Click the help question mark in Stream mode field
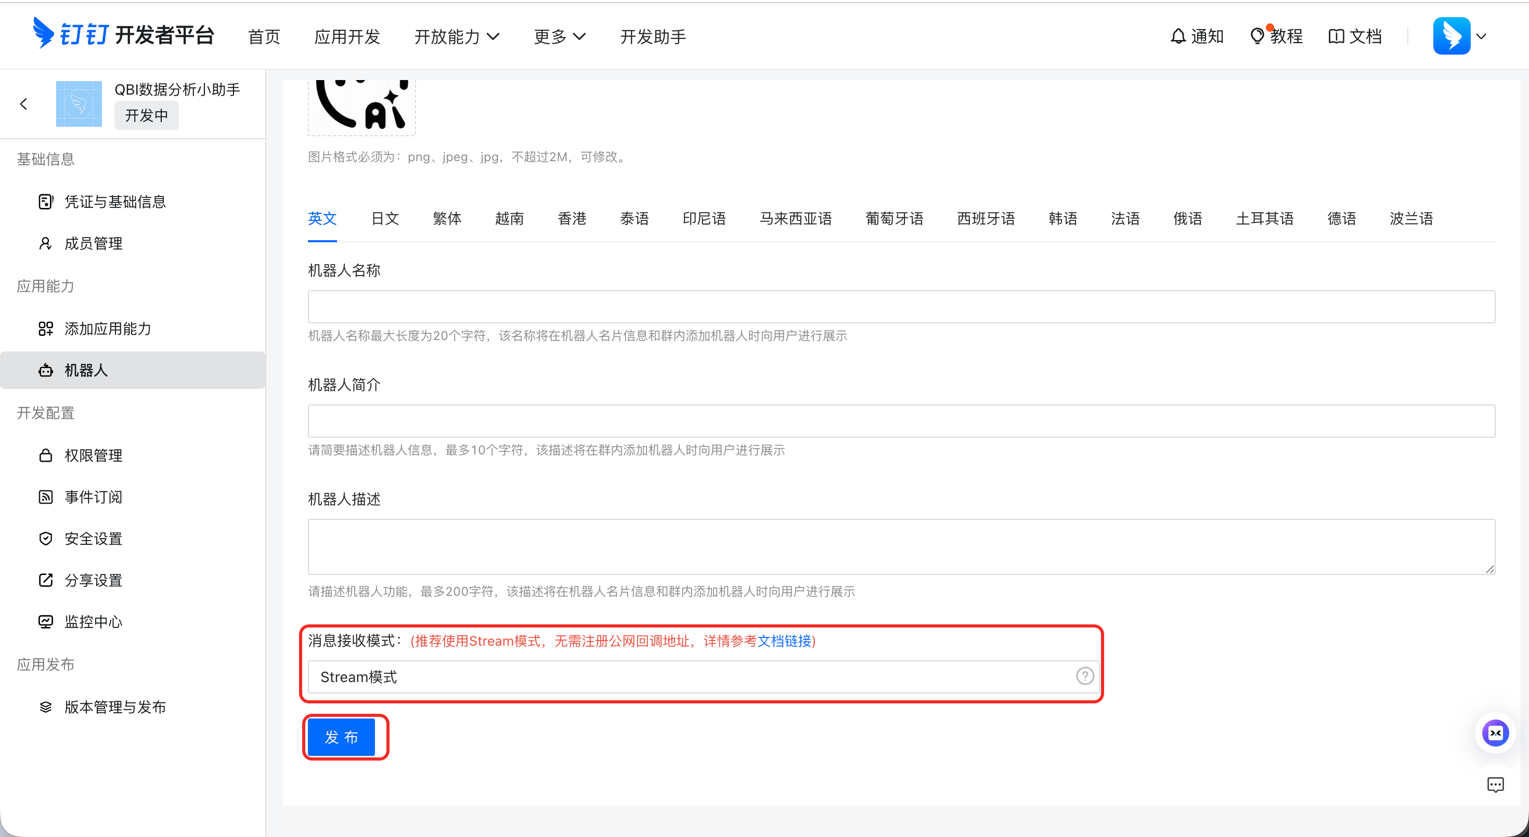The width and height of the screenshot is (1529, 837). pos(1085,676)
